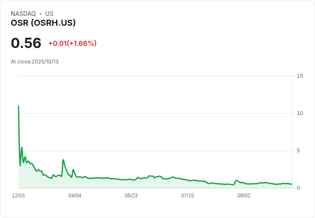Click the price spike just before 04/04
This screenshot has width=315, height=218.
[63, 160]
